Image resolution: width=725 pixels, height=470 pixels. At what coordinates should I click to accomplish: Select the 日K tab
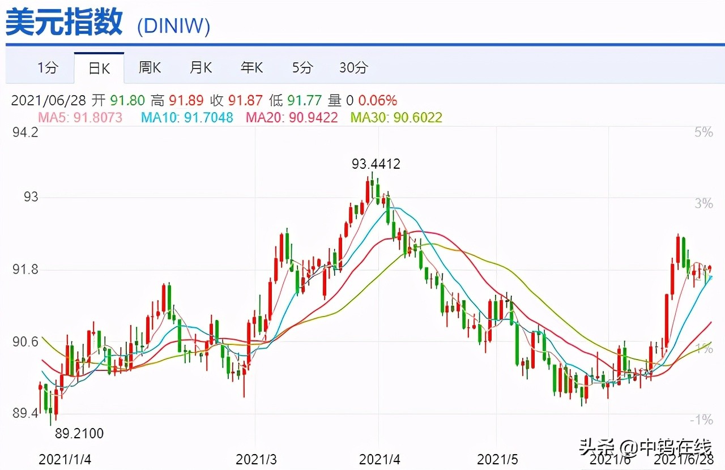coord(99,69)
